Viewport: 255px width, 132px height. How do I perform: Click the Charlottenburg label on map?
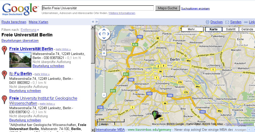(134, 69)
